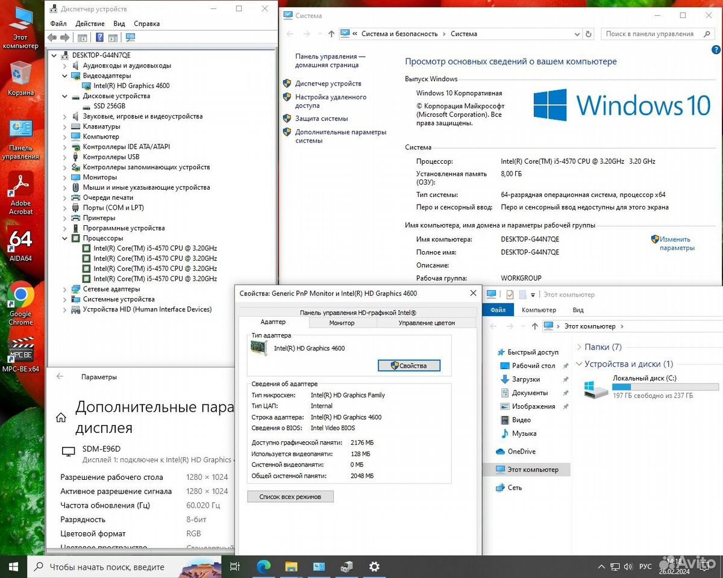Launch Adobe Acrobat from desktop
The width and height of the screenshot is (723, 578).
(x=20, y=193)
